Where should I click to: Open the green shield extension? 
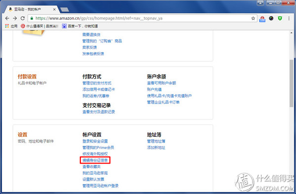click(x=280, y=18)
